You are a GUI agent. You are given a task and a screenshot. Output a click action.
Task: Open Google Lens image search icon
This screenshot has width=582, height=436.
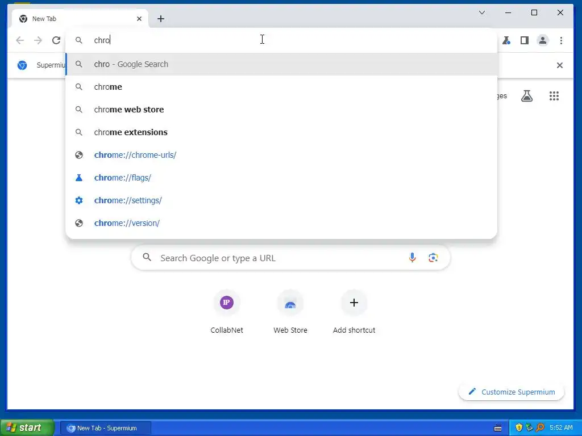(433, 258)
